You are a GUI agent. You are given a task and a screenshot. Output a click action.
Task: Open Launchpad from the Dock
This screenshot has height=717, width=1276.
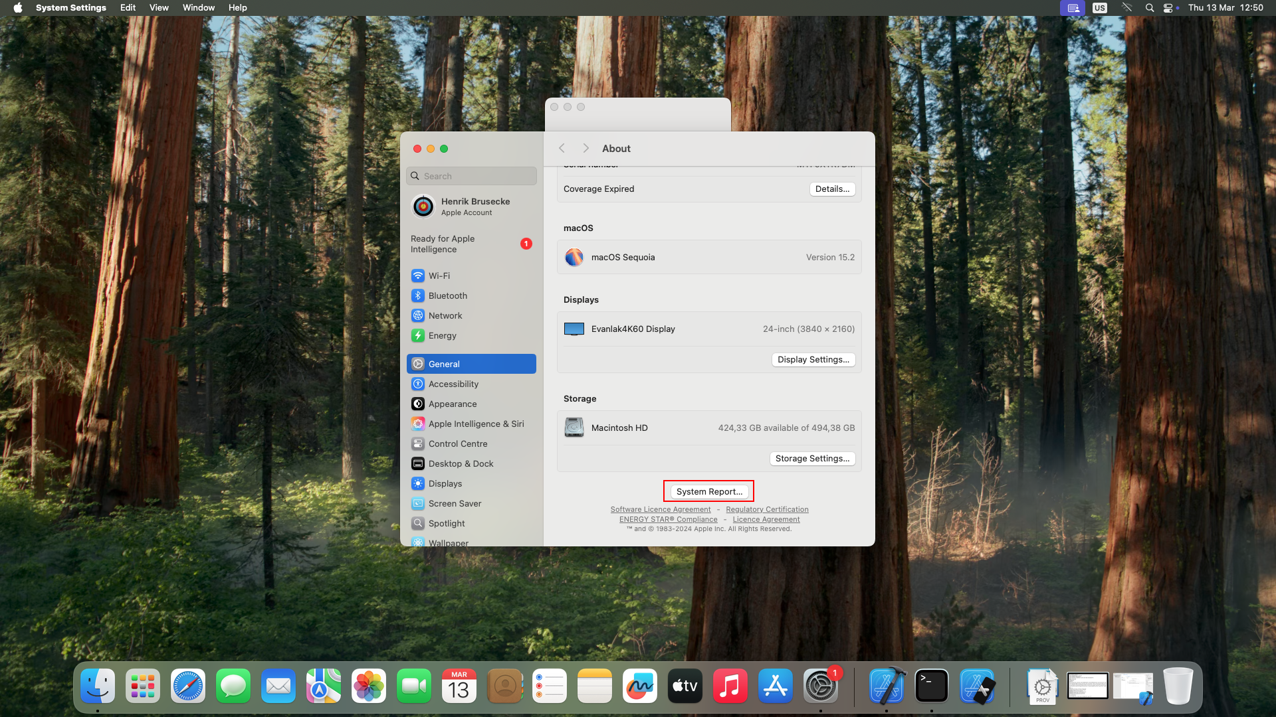[x=143, y=686]
